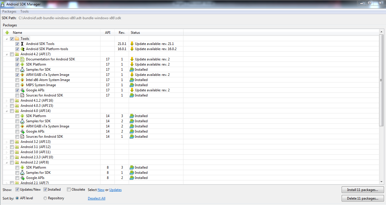
Task: Click the update arrow icon for API 17 Google APIs
Action: pyautogui.click(x=132, y=90)
